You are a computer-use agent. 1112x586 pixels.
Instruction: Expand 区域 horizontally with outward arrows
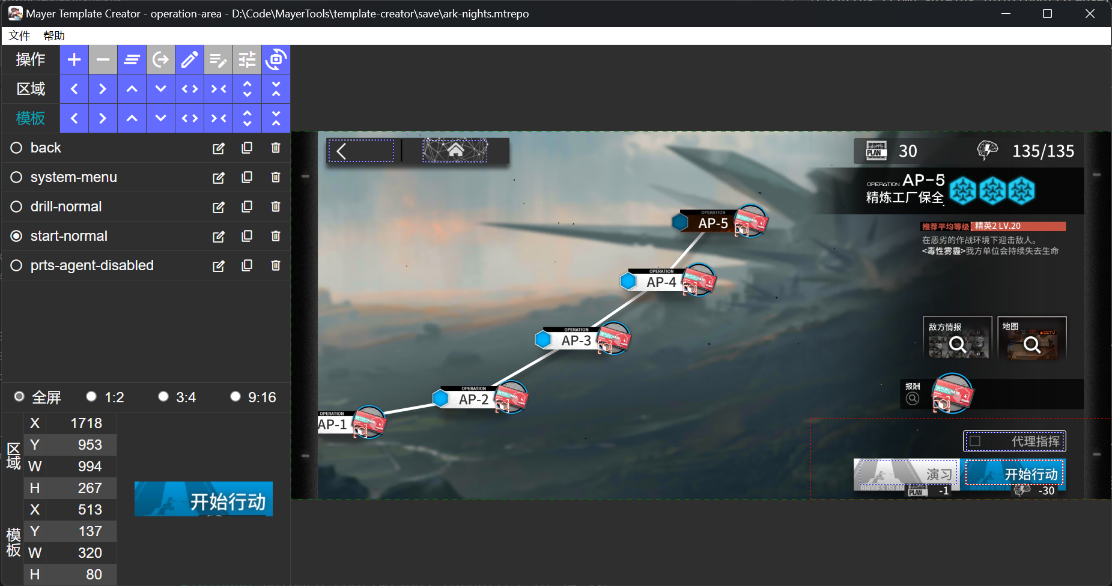190,89
